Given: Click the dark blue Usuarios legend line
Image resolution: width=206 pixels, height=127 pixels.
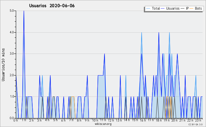Looking at the screenshot, I should click(163, 9).
